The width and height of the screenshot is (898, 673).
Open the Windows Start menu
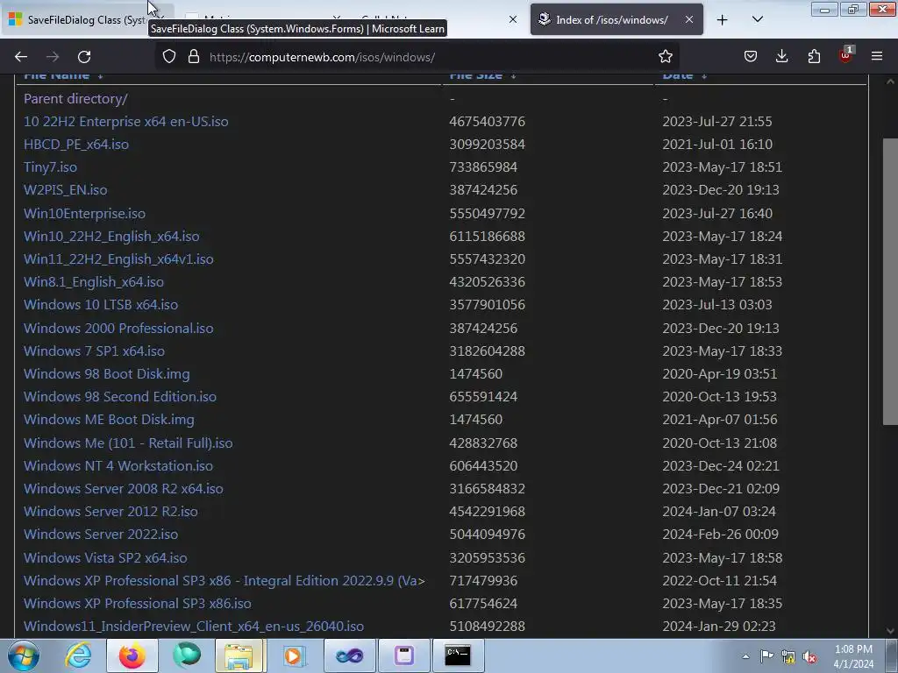tap(24, 655)
